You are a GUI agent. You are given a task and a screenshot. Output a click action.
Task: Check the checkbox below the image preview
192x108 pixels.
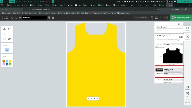pos(177,64)
